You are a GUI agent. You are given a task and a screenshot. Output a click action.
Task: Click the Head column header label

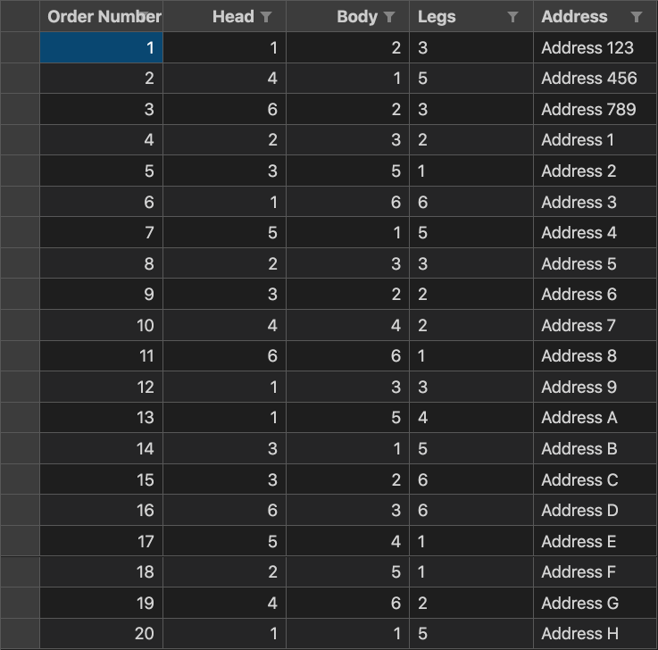233,17
